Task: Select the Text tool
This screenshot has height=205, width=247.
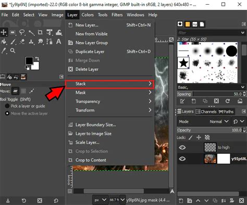Action: pyautogui.click(x=59, y=42)
